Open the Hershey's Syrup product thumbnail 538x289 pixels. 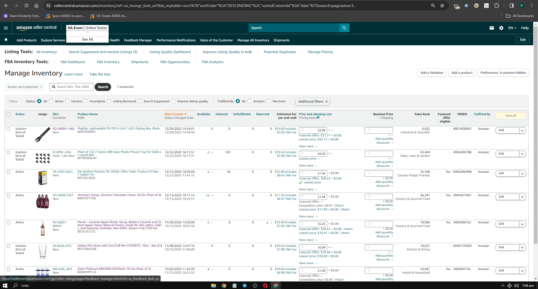[x=43, y=201]
